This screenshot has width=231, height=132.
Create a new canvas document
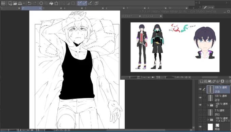[x=10, y=3]
